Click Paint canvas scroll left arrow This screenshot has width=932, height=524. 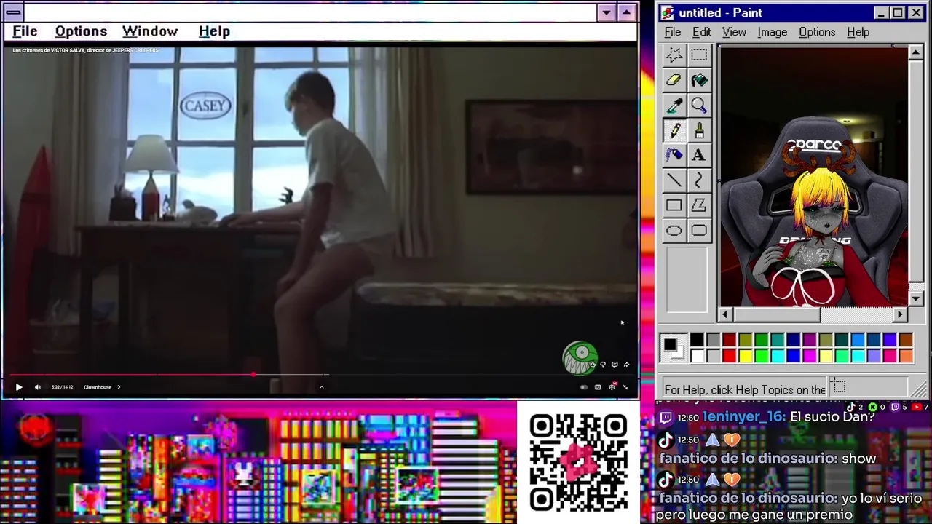(x=724, y=314)
